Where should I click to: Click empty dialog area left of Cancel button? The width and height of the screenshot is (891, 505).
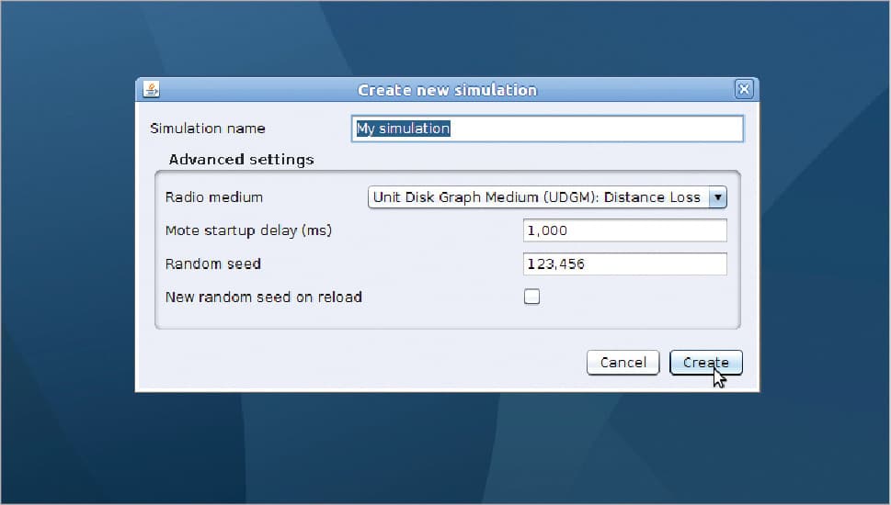368,363
